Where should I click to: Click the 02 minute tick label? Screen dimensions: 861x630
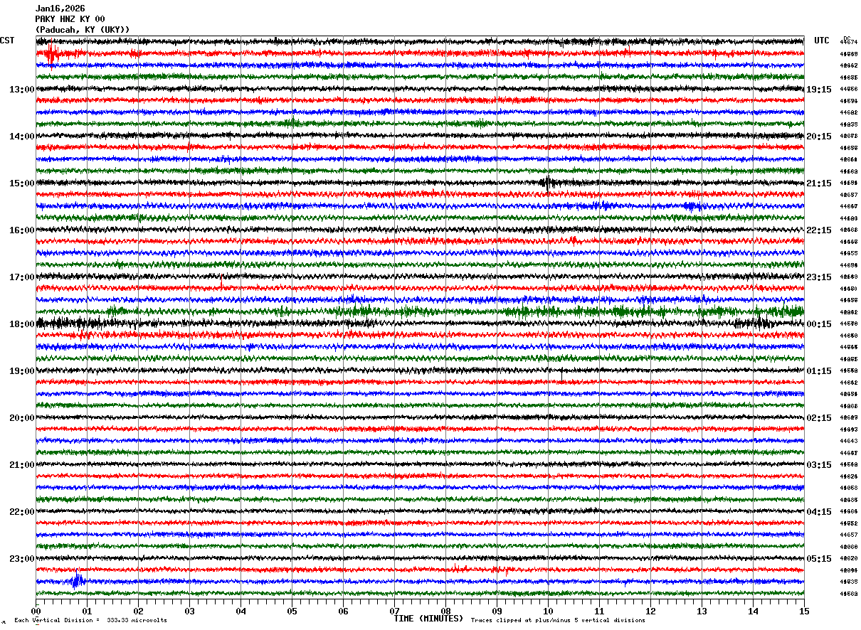point(138,611)
